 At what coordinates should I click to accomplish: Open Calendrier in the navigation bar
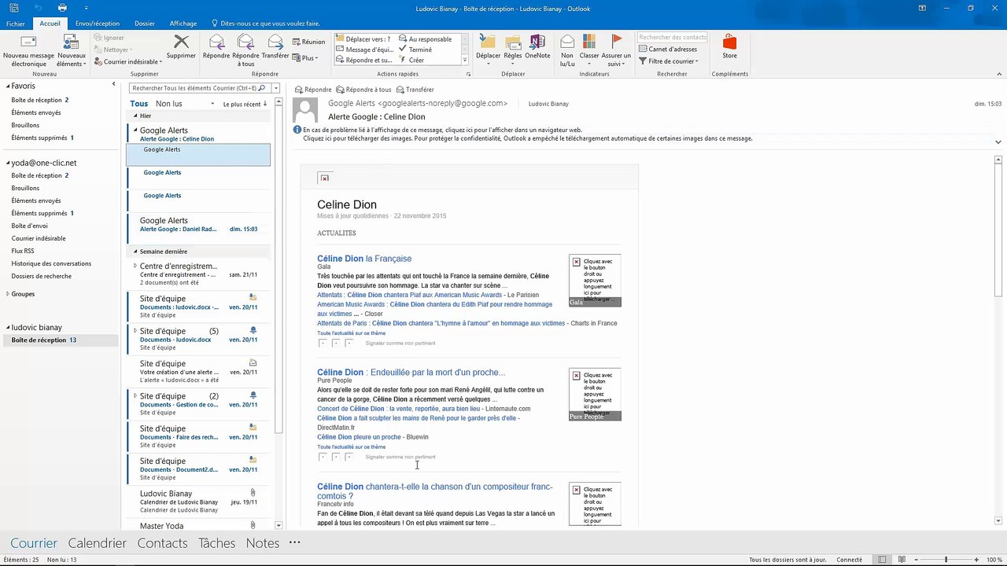click(x=98, y=543)
